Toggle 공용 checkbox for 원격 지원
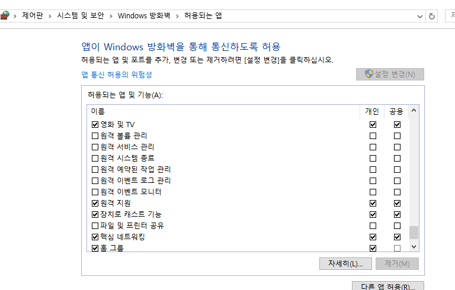This screenshot has width=455, height=290. pyautogui.click(x=398, y=203)
